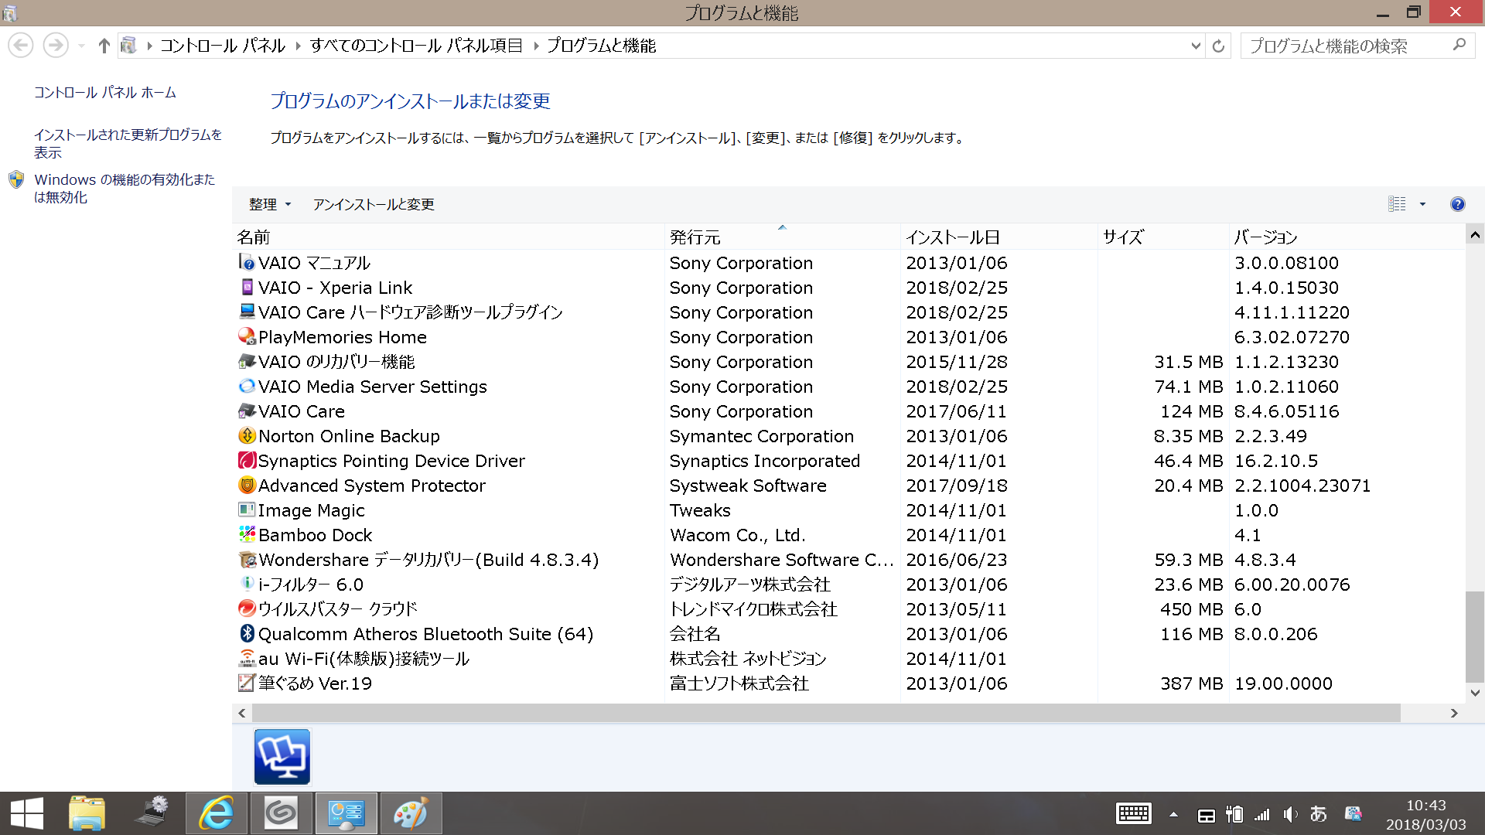The image size is (1485, 835).
Task: Click the Paint palette taskbar icon
Action: point(411,813)
